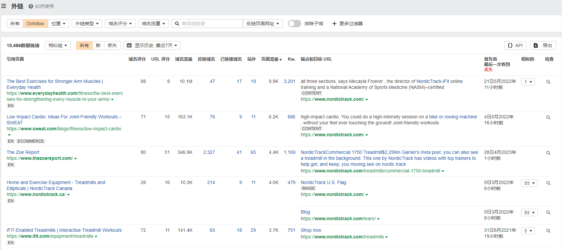Select the Dofollow filter tab

(36, 24)
